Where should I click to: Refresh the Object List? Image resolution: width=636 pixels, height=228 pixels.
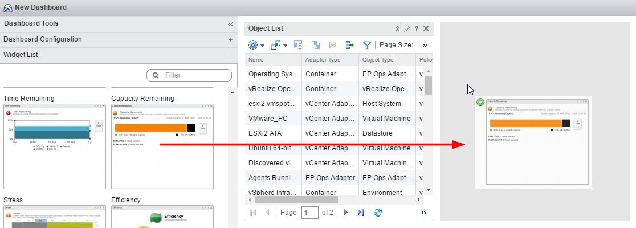378,212
